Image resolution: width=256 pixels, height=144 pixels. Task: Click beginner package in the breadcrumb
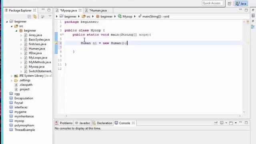(104, 16)
